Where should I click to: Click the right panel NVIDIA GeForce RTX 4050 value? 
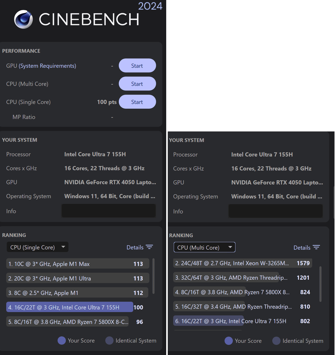tap(277, 182)
